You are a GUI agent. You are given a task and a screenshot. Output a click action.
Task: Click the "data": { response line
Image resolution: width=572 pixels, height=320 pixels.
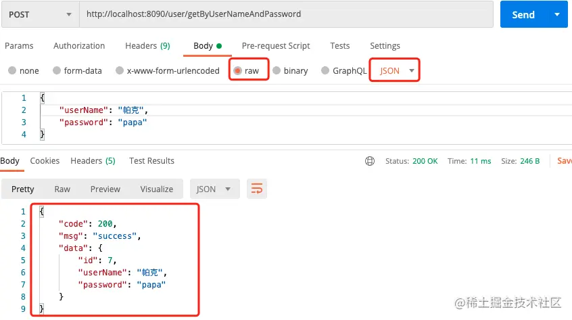point(80,248)
